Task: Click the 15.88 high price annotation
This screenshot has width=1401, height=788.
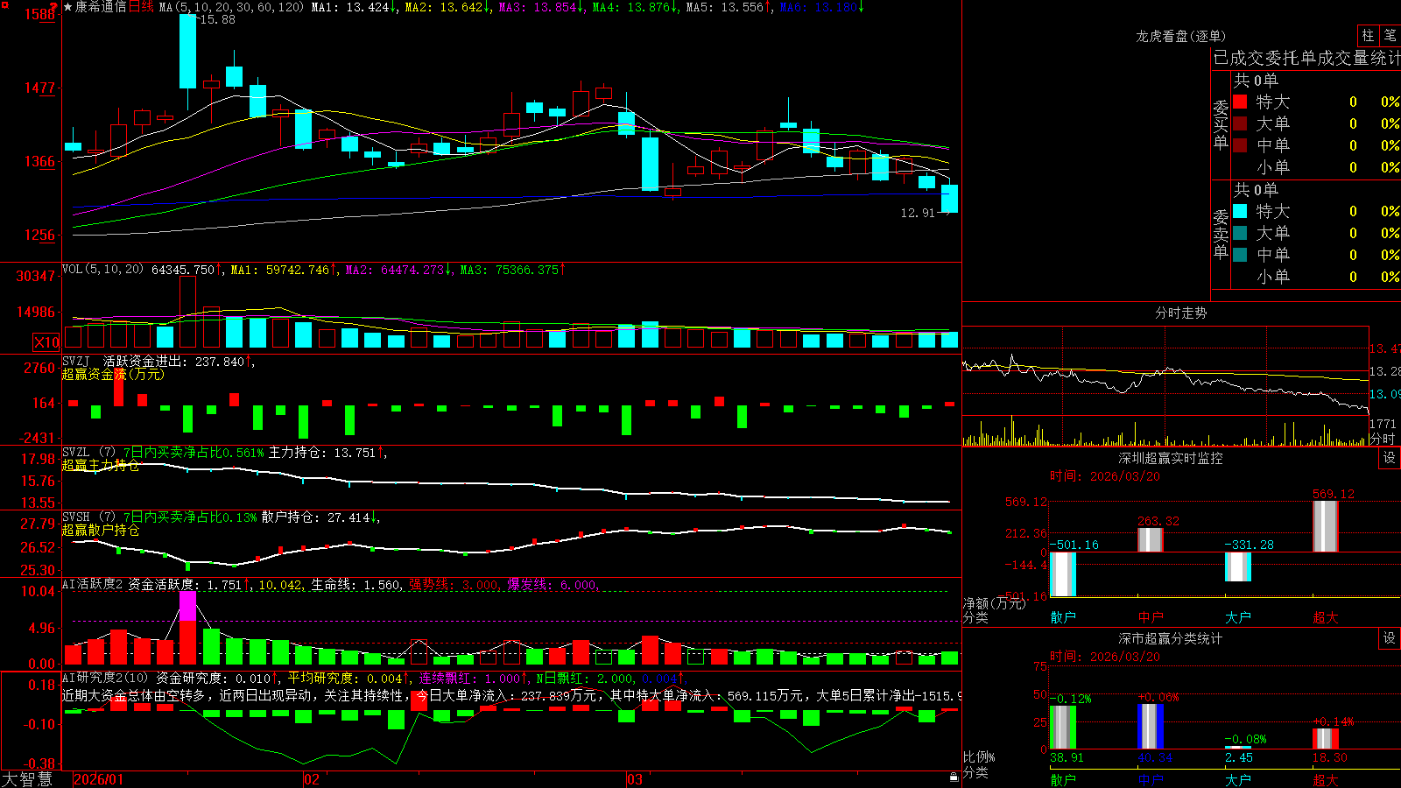Action: pos(217,19)
